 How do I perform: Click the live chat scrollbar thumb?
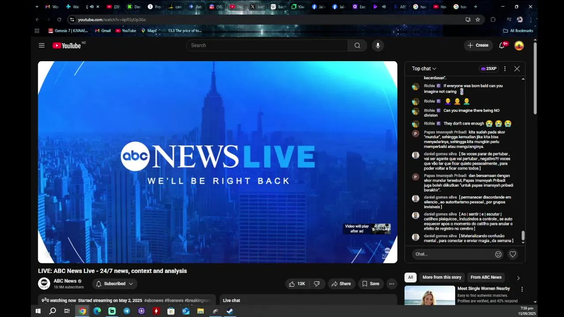click(523, 236)
